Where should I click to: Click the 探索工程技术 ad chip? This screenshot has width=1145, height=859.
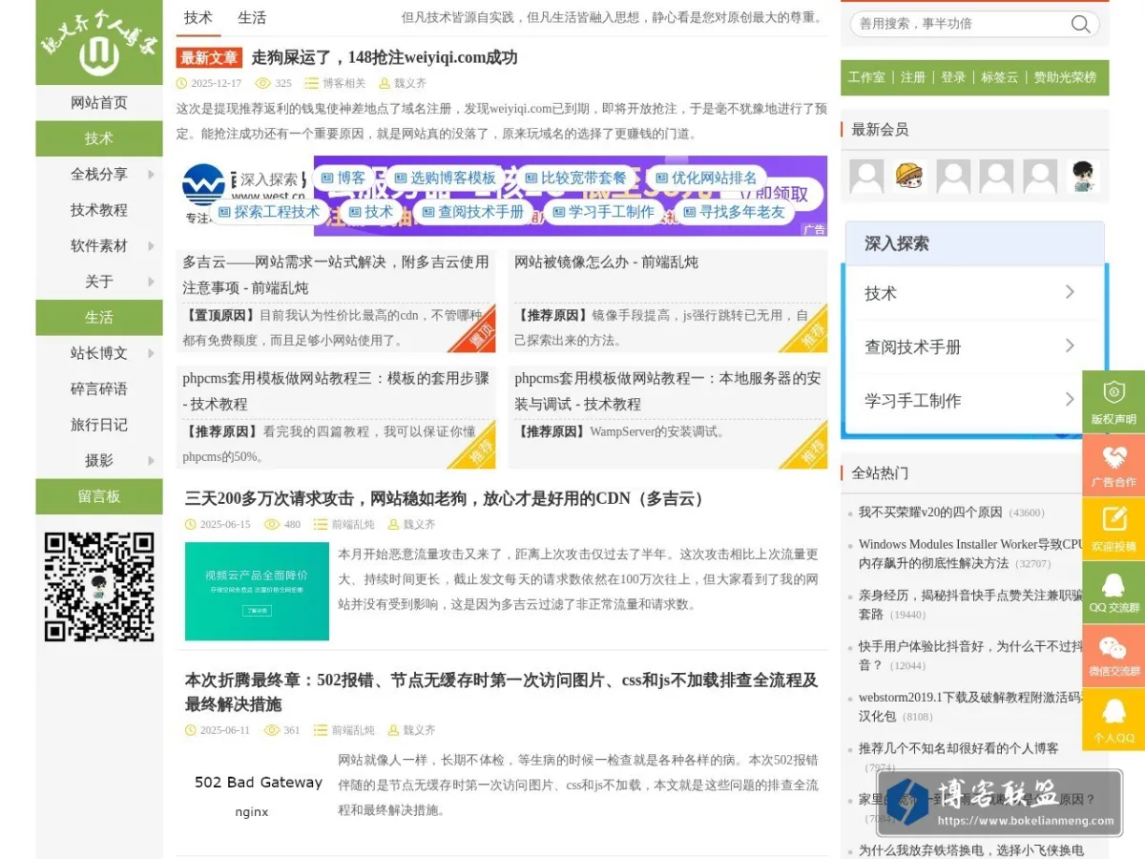(x=269, y=212)
